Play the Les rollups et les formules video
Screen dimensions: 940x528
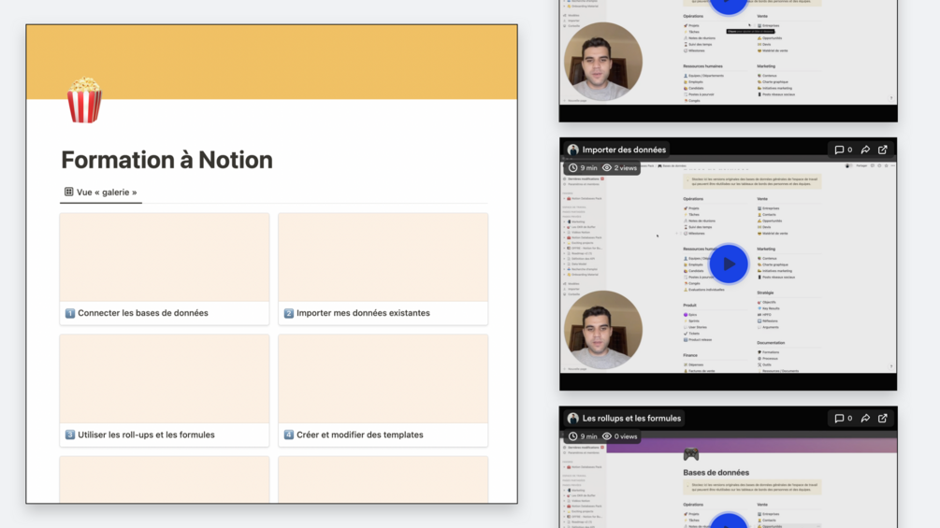click(x=729, y=521)
